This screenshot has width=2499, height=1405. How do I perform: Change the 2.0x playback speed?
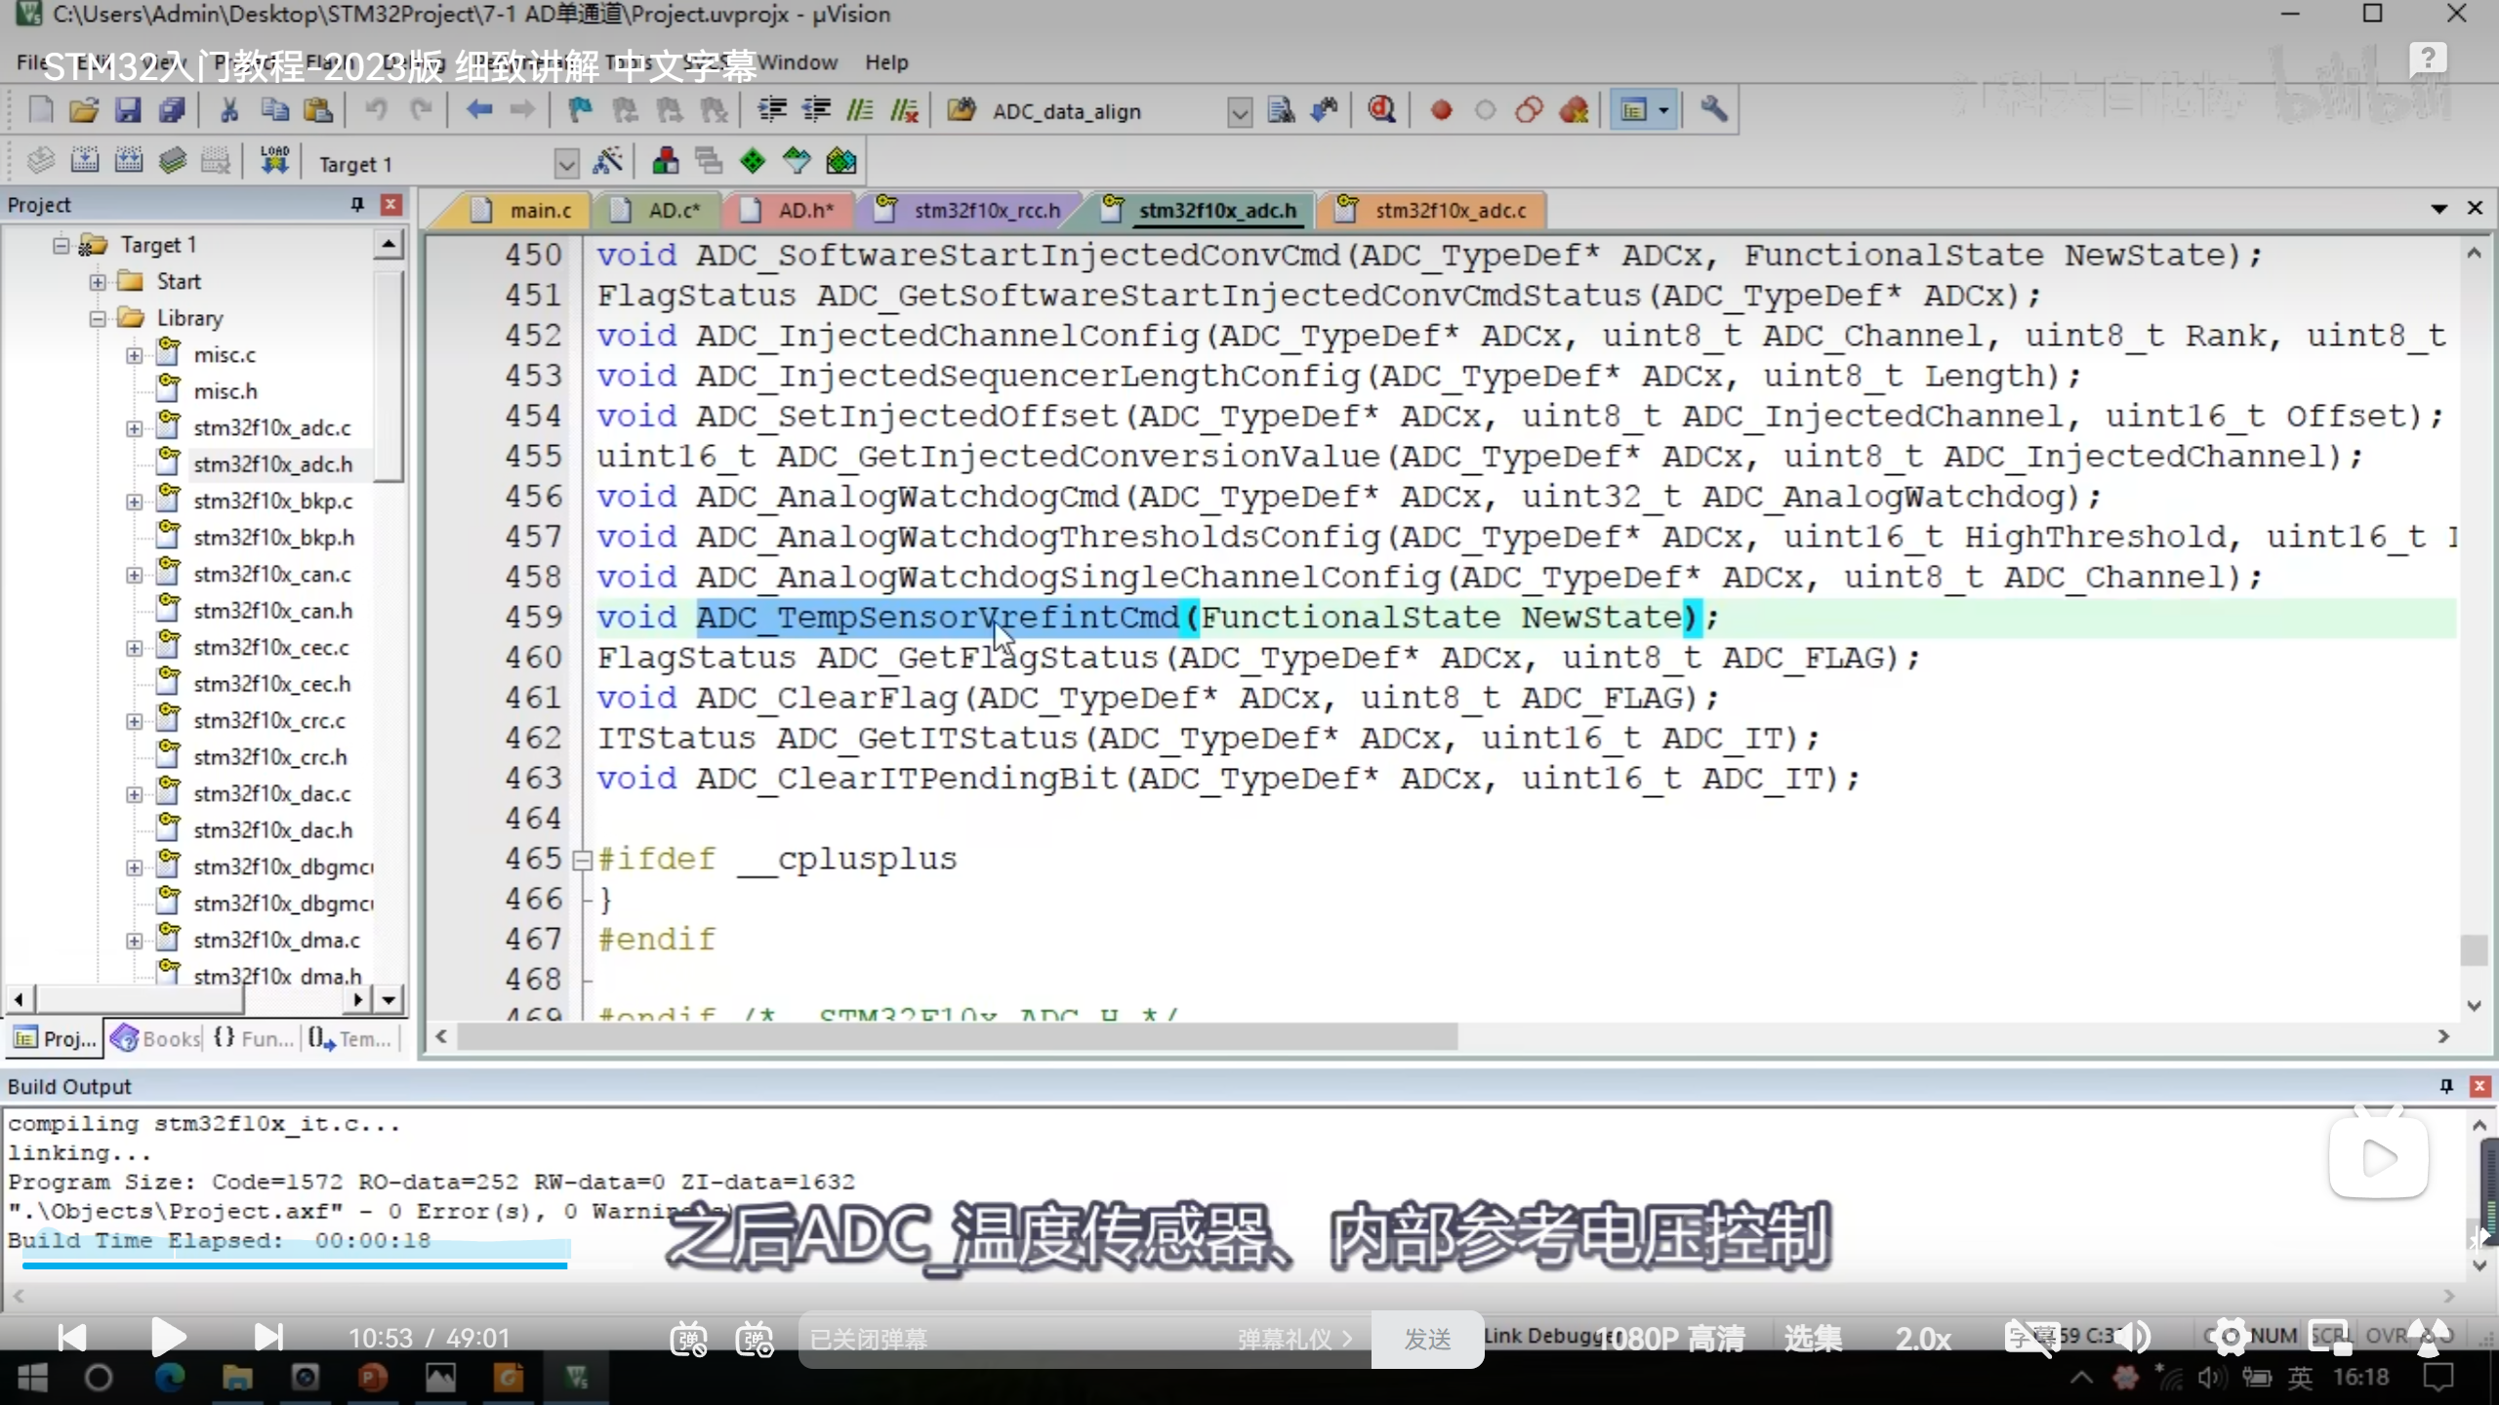[x=1922, y=1339]
